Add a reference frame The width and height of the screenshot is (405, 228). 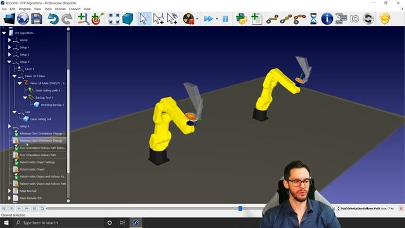click(x=83, y=19)
